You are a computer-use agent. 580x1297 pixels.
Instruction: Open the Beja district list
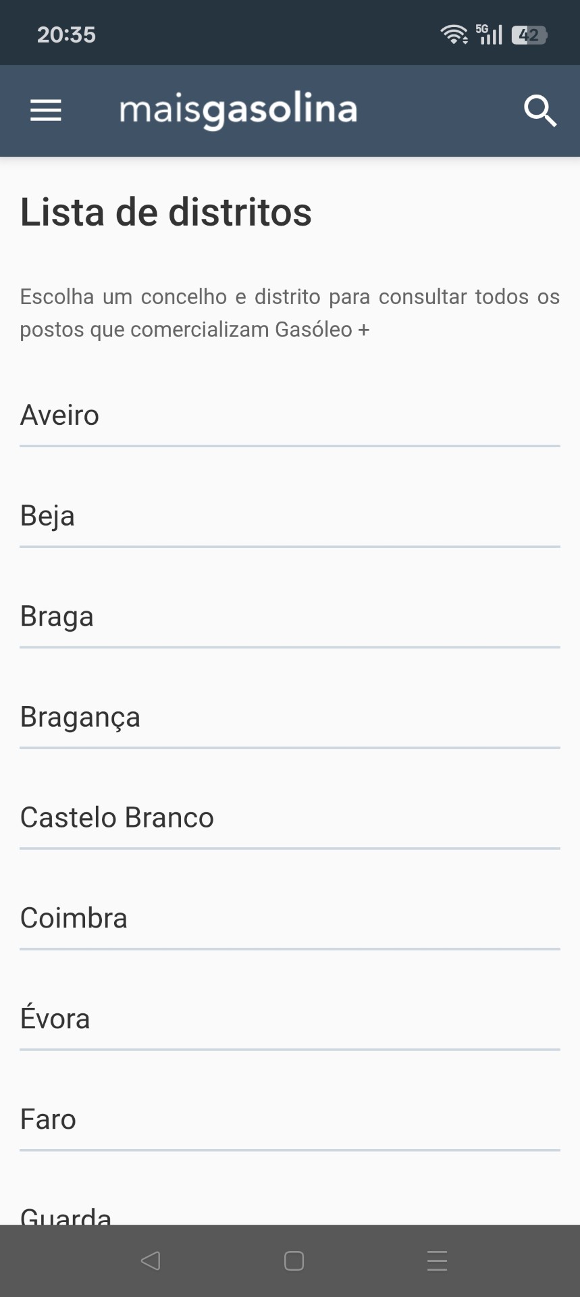(x=47, y=516)
